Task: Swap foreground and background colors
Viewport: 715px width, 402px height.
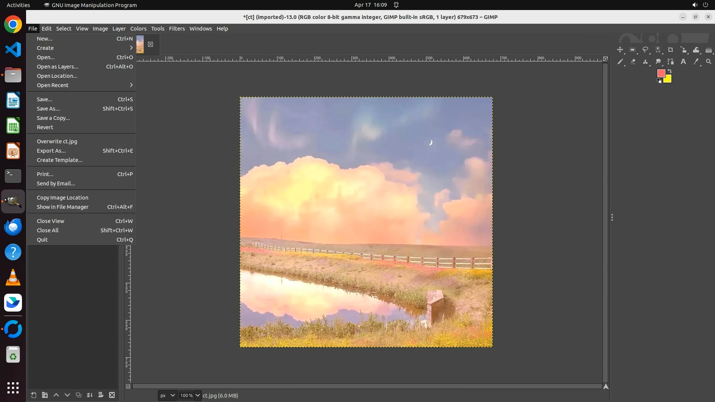Action: tap(670, 71)
